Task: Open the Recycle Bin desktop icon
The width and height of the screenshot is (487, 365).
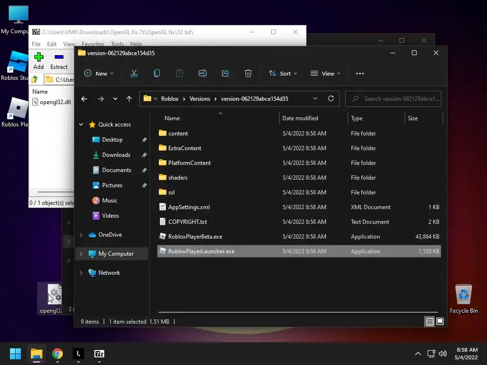Action: 463,299
